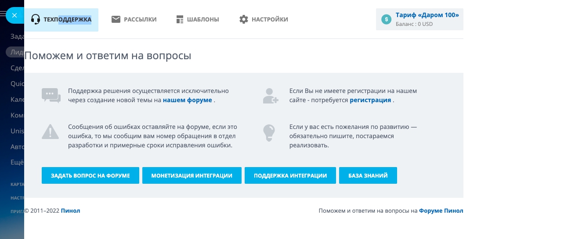
Task: Switch to the Настройки tab
Action: (269, 19)
